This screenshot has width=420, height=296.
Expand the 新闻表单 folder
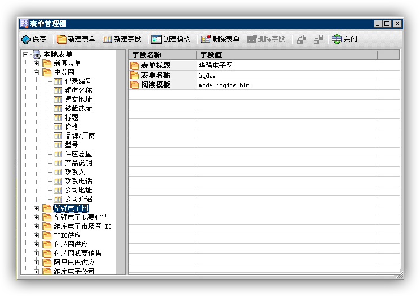(x=36, y=63)
